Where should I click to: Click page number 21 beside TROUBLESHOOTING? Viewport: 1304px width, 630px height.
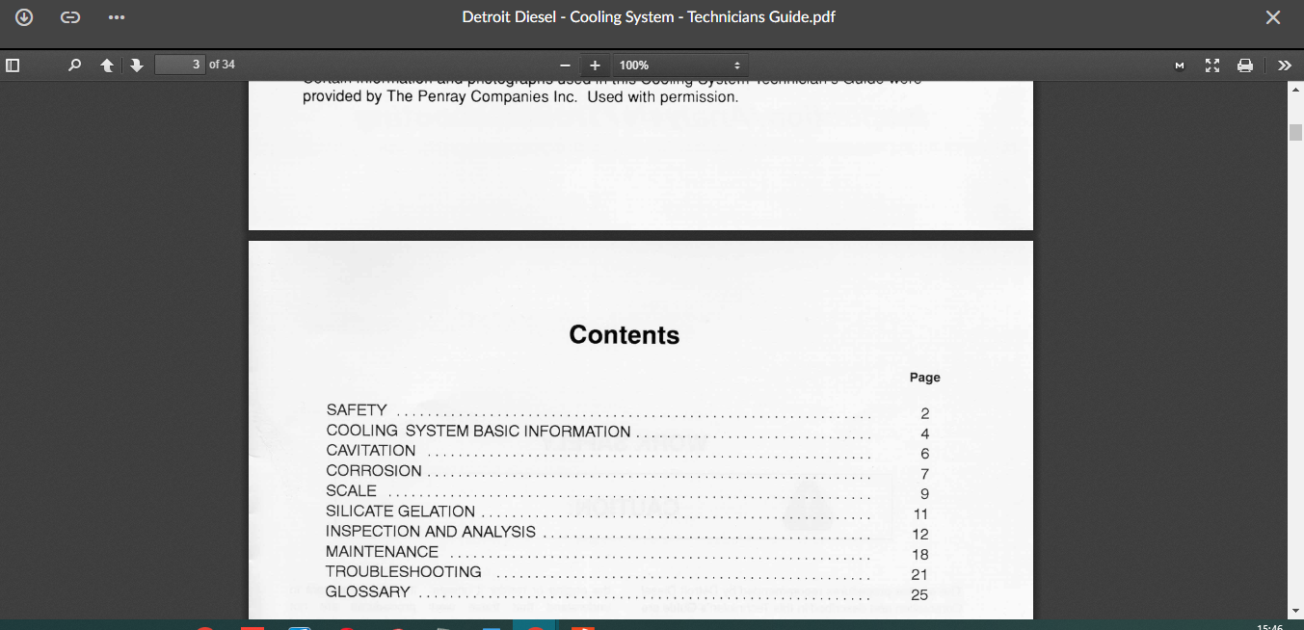(919, 575)
